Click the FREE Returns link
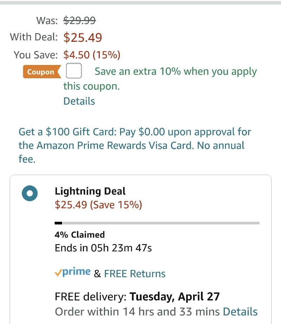Viewport: 281px width, 324px height. click(135, 274)
